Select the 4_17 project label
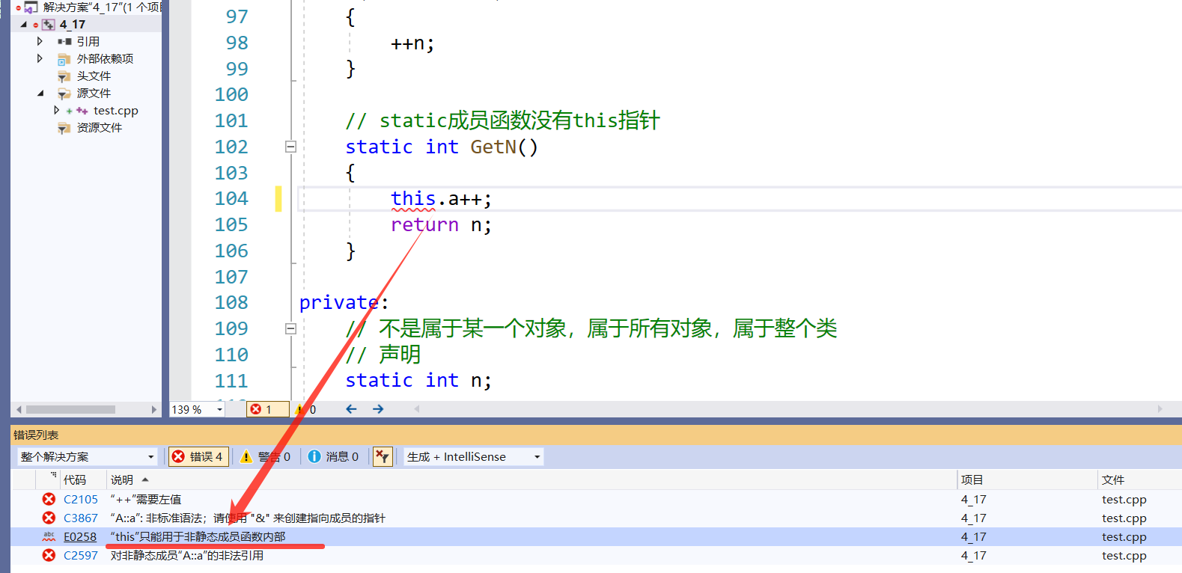 [x=73, y=25]
